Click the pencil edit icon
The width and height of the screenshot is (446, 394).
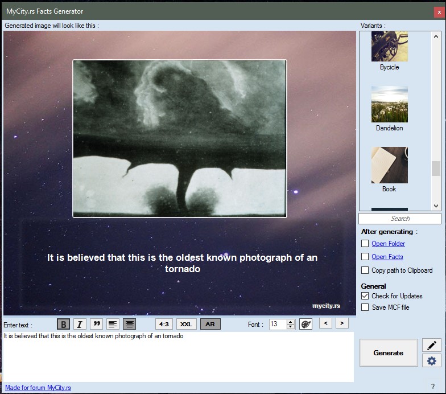[432, 345]
